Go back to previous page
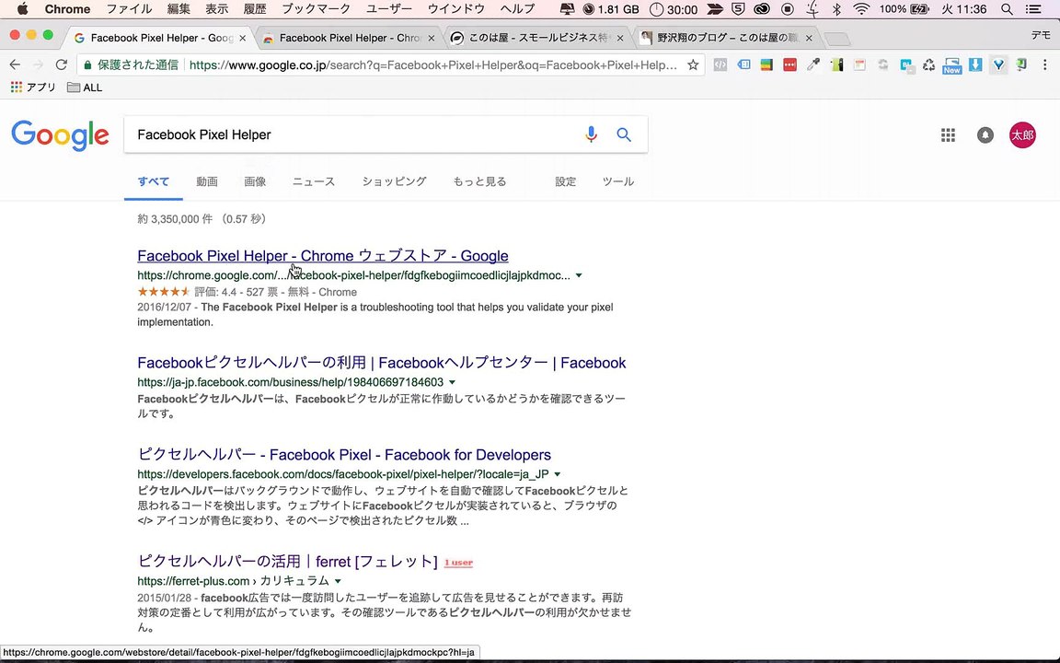1060x663 pixels. point(15,65)
